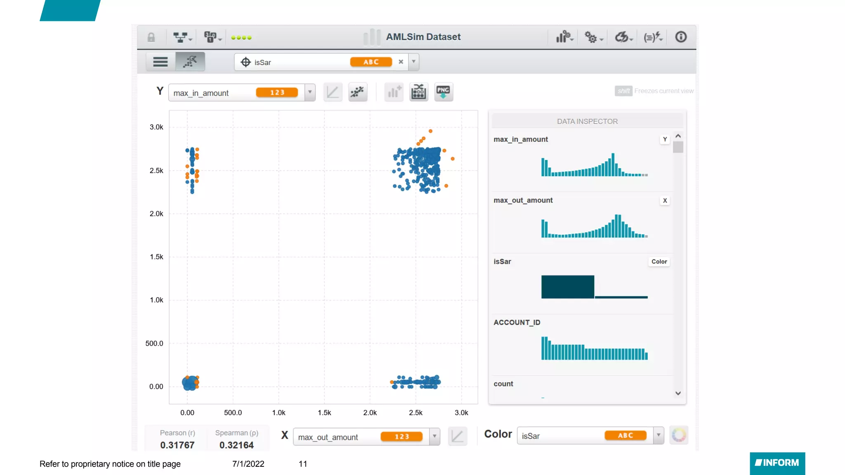
Task: Click the Y axis linear scale icon
Action: (333, 92)
